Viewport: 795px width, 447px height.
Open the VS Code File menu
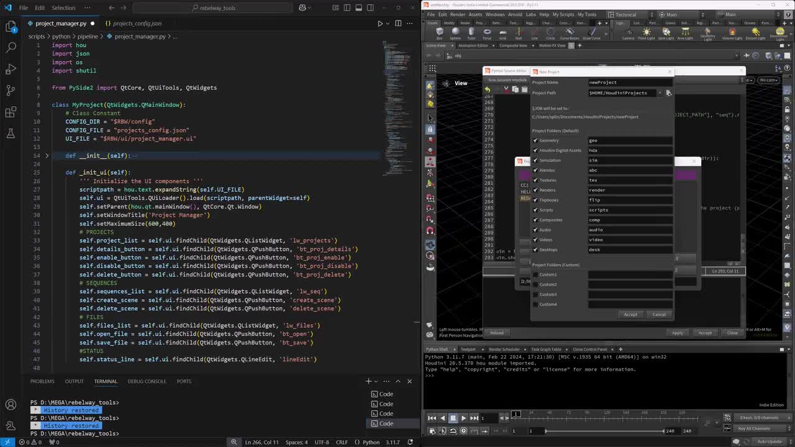coord(23,7)
